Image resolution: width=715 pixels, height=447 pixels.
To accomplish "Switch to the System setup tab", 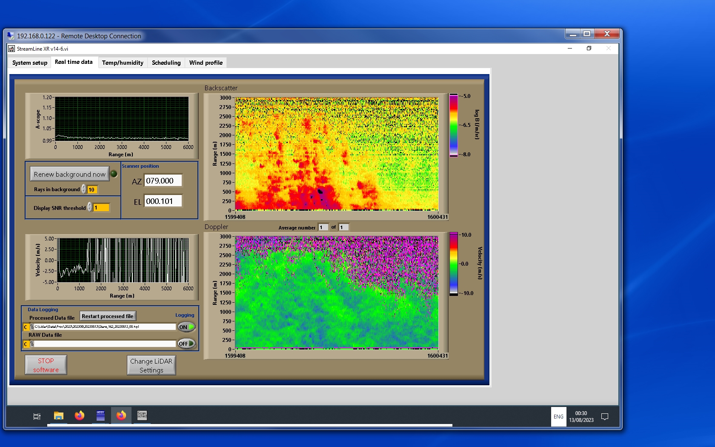I will [x=30, y=63].
